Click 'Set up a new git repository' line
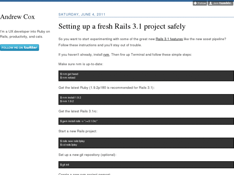The height and width of the screenshot is (175, 234). 87,155
